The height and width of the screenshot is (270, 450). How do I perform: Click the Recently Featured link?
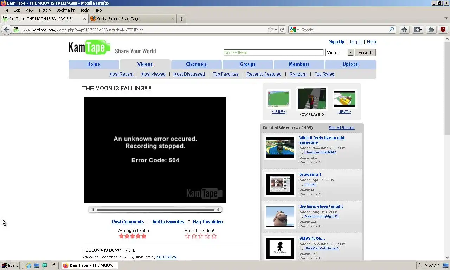click(264, 74)
